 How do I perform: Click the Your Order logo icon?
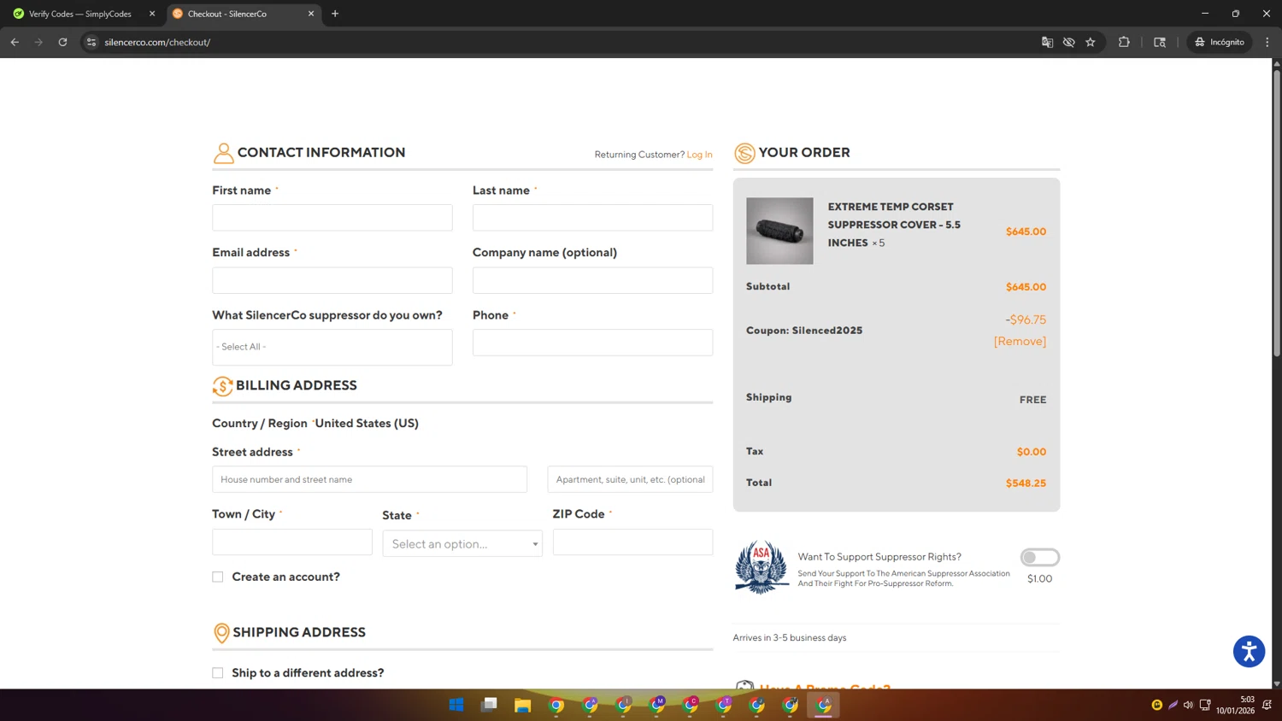point(744,153)
